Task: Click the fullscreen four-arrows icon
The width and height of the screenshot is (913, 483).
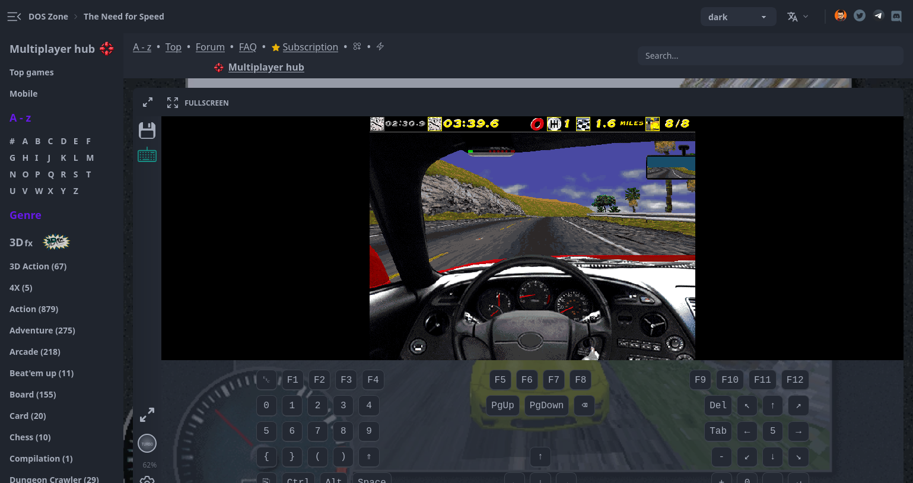Action: (173, 103)
